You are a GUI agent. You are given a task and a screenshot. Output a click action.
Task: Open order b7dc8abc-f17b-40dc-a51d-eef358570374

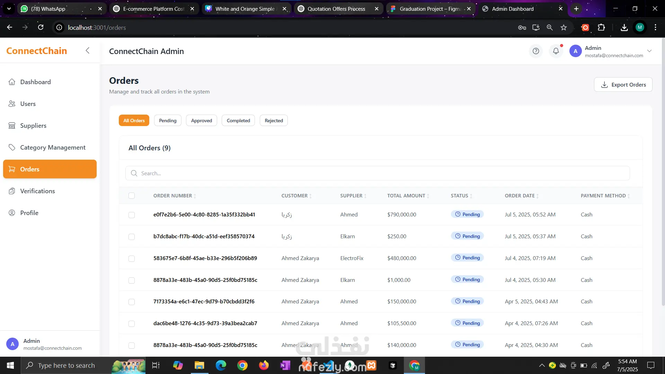(x=204, y=237)
